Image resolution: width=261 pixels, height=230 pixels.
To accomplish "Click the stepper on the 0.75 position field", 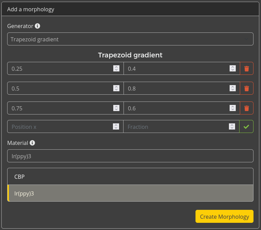I will click(116, 108).
